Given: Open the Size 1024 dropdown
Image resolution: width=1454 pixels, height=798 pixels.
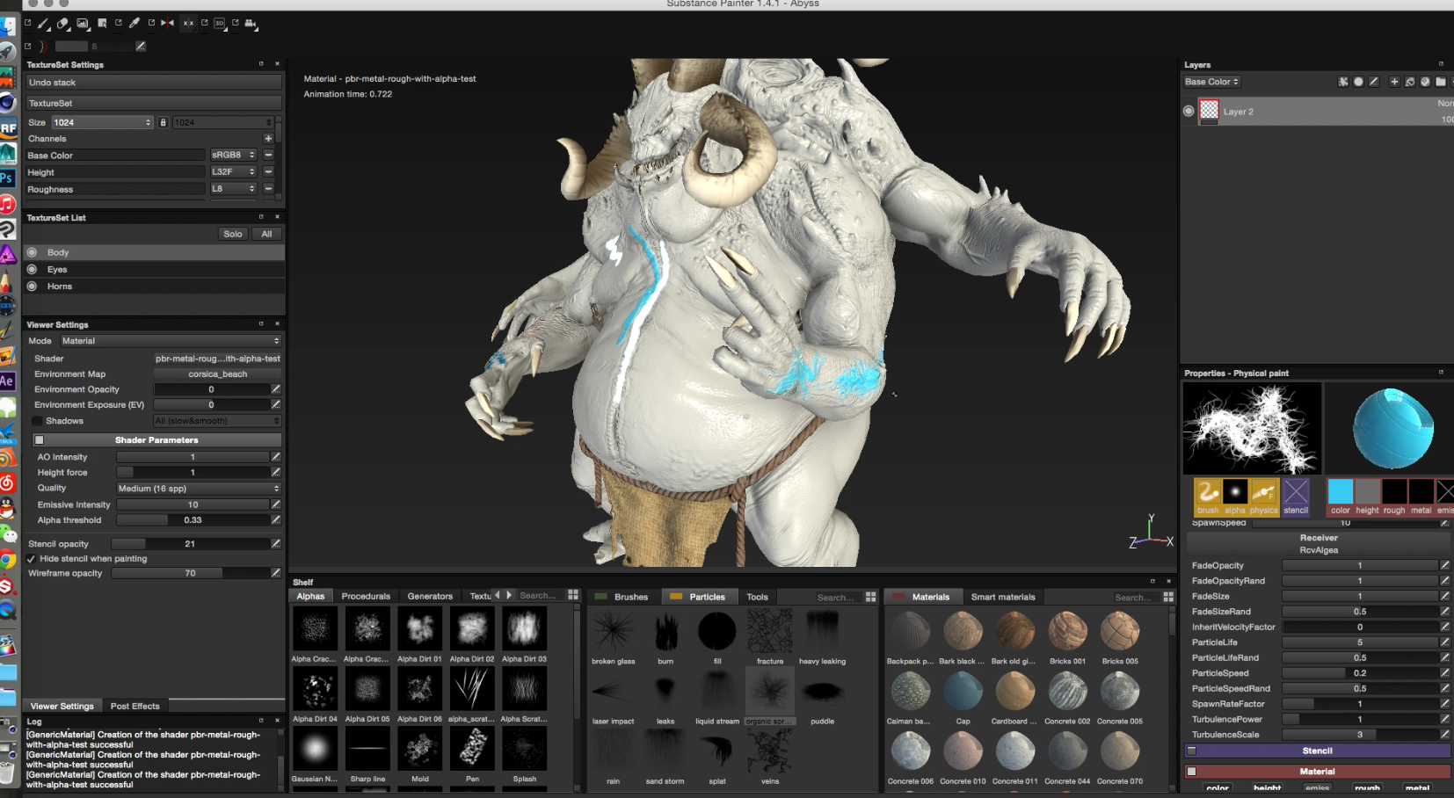Looking at the screenshot, I should [x=102, y=122].
